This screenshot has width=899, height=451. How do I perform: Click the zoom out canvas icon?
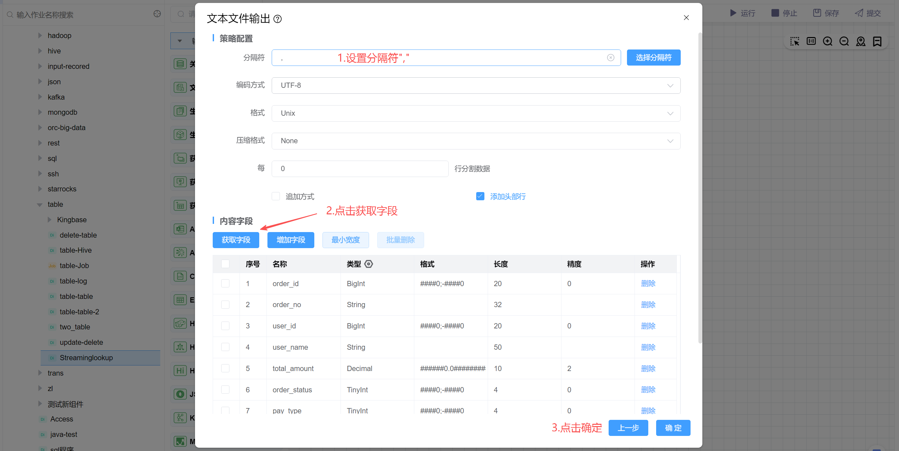point(844,42)
